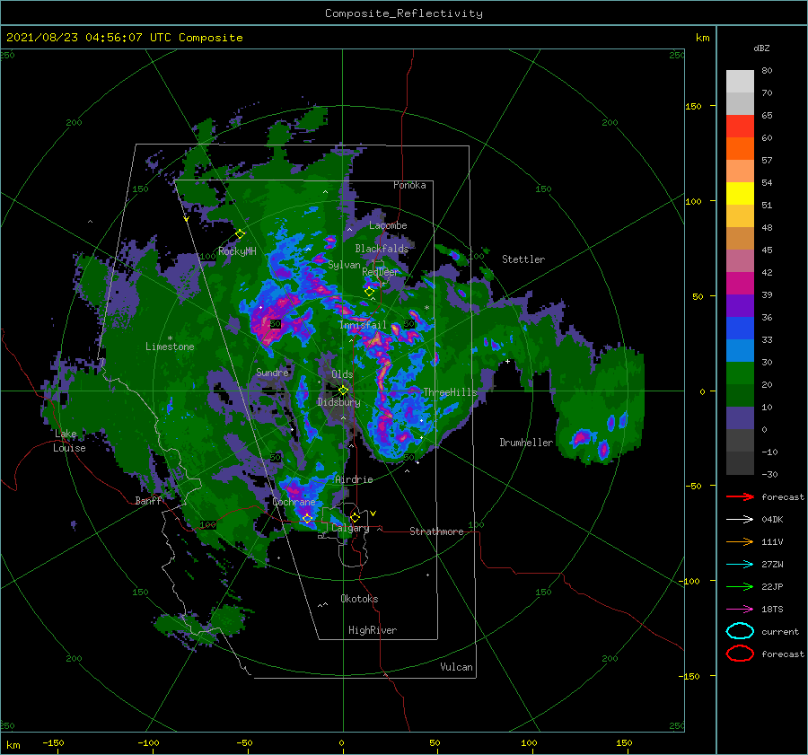
Task: Click the 27ZW legend text
Action: tap(772, 565)
